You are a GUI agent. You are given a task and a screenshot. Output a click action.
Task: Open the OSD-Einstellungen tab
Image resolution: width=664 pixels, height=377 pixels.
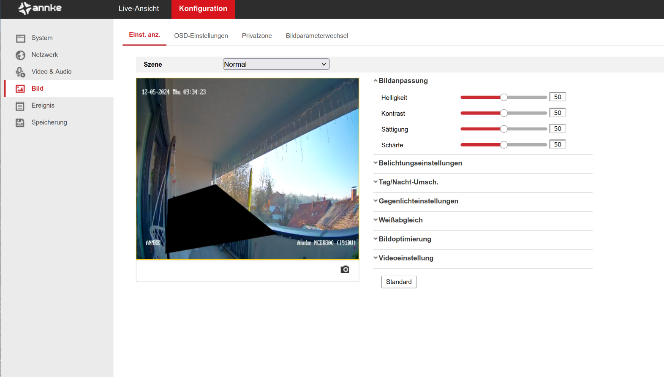[x=201, y=36]
